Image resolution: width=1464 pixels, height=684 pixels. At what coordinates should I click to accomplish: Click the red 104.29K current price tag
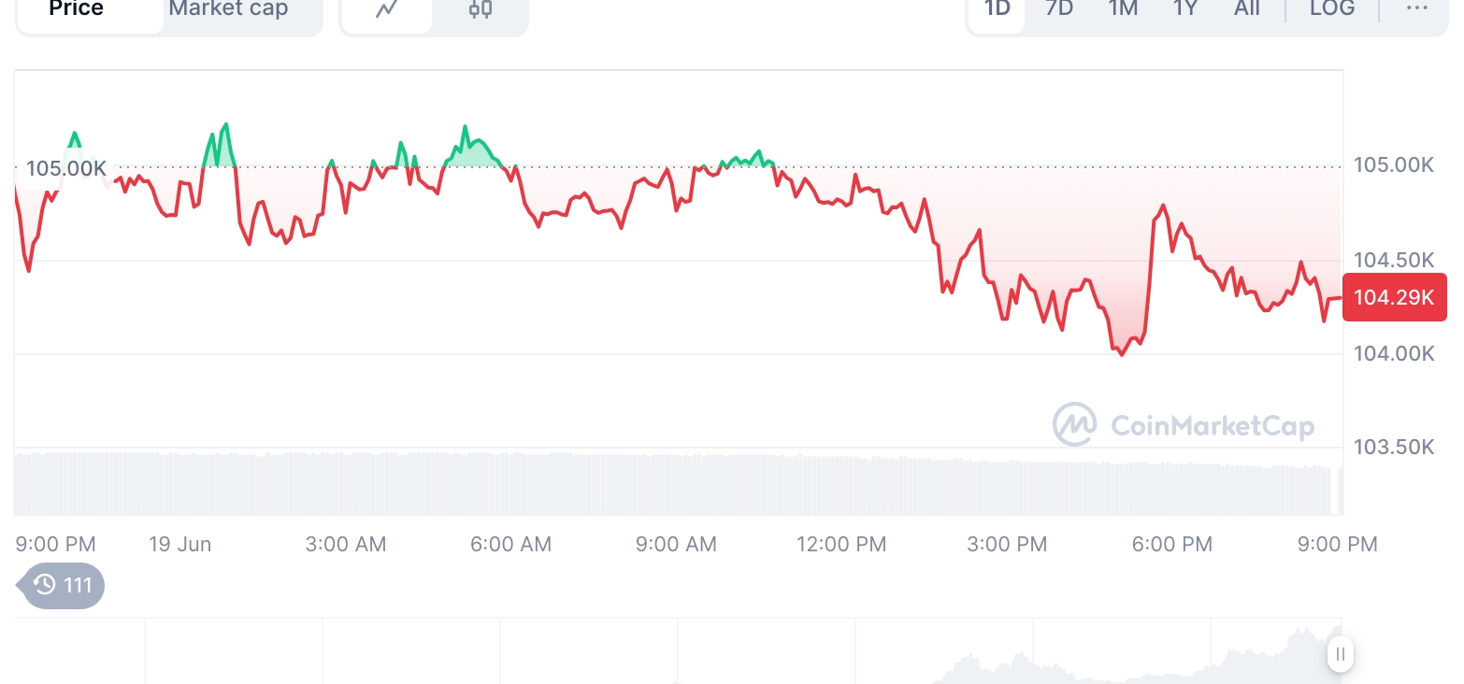[1394, 298]
